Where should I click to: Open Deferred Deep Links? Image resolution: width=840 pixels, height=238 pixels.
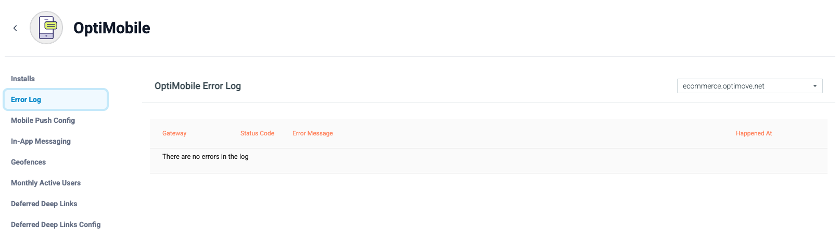point(44,204)
